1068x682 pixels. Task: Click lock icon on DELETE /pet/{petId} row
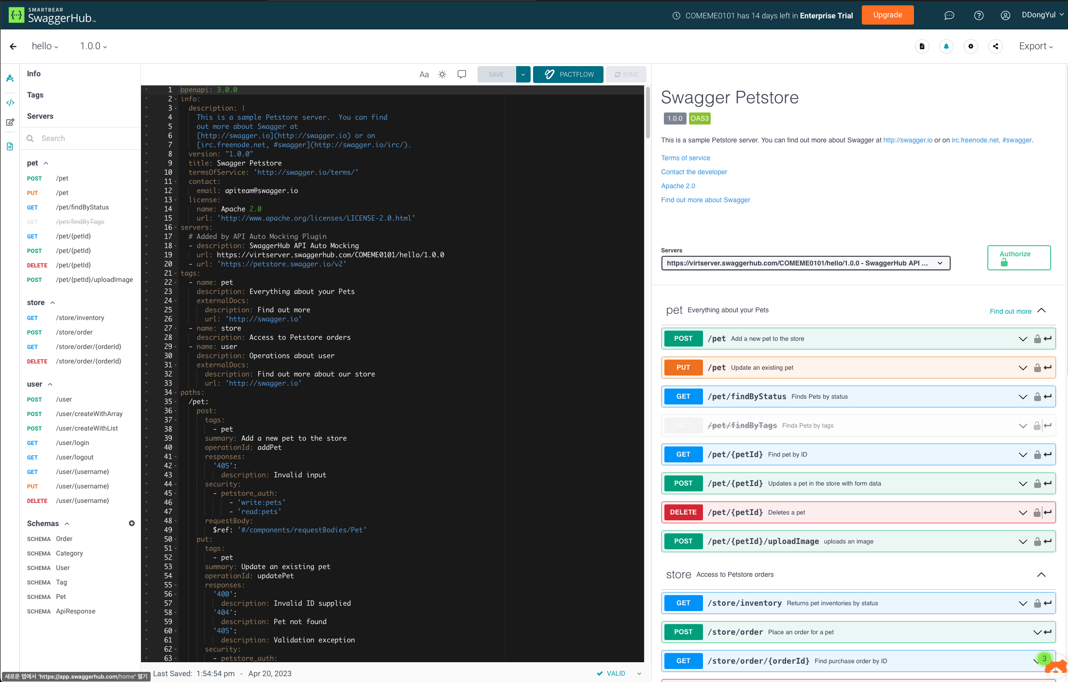point(1037,513)
